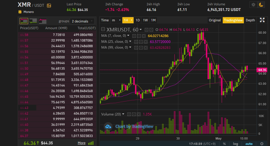Screen dimensions: 270x146
Task: Open the 2 decimals grouping dropdown
Action: tap(82, 21)
